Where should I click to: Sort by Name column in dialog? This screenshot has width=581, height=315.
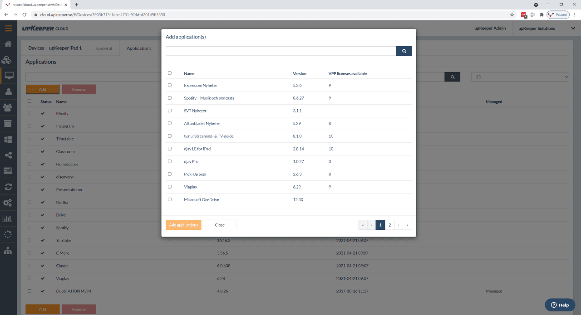tap(189, 73)
